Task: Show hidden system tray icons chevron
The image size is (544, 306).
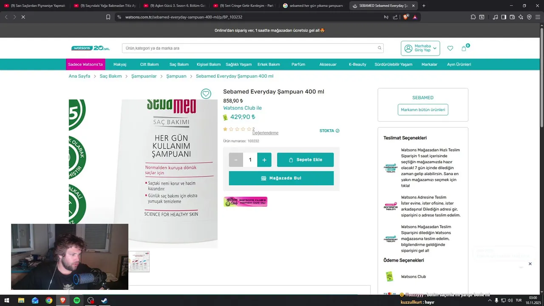Action: [490, 300]
